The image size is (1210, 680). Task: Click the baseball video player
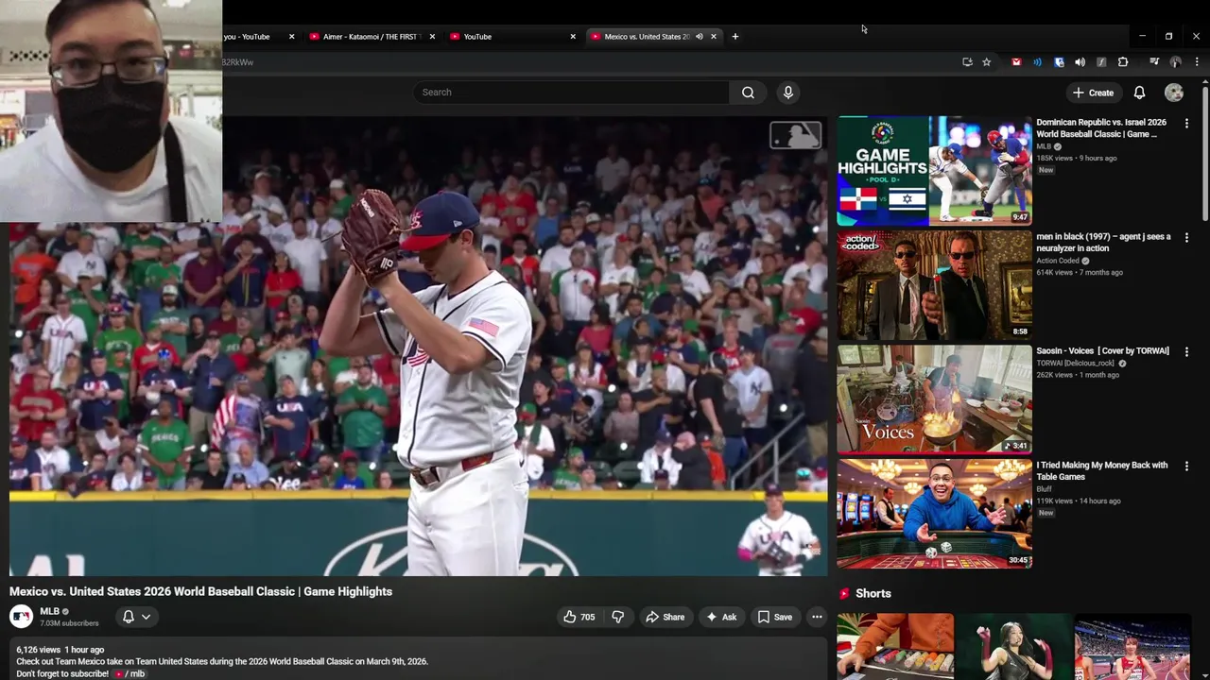point(418,346)
